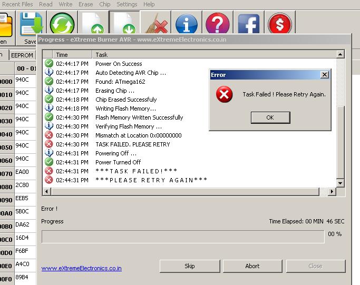The image size is (360, 285).
Task: Open the Settings menu
Action: (127, 4)
